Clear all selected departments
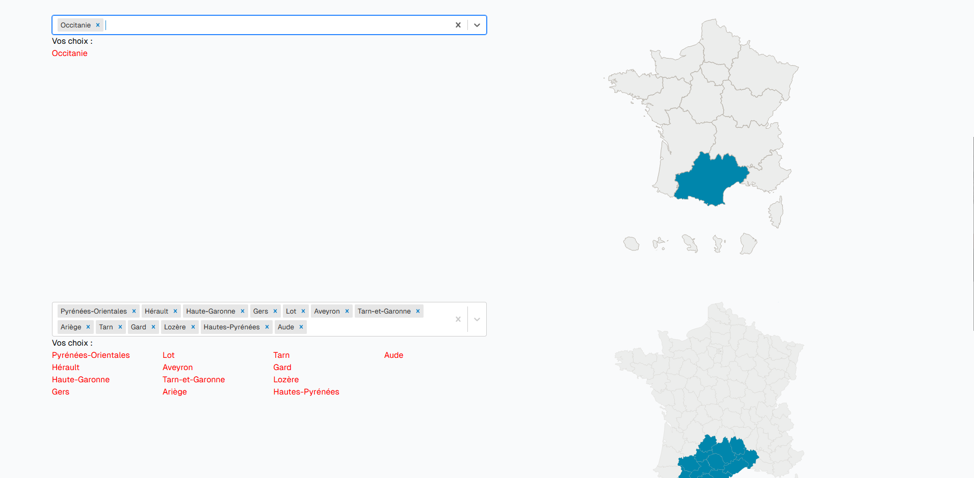The width and height of the screenshot is (974, 478). point(458,319)
